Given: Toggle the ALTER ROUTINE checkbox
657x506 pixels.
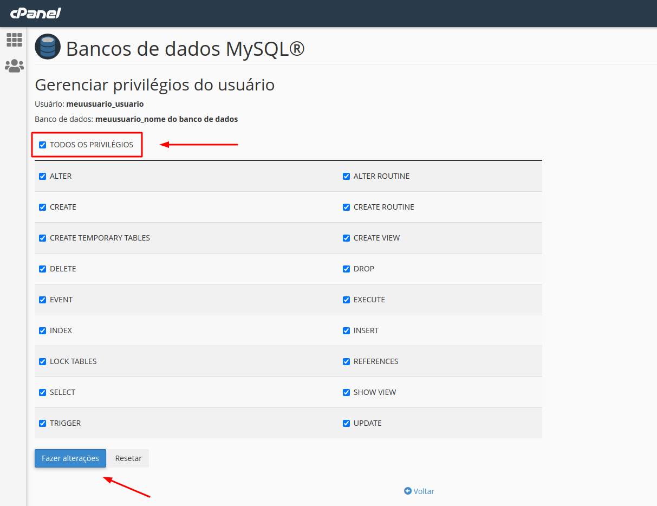Looking at the screenshot, I should pyautogui.click(x=347, y=176).
